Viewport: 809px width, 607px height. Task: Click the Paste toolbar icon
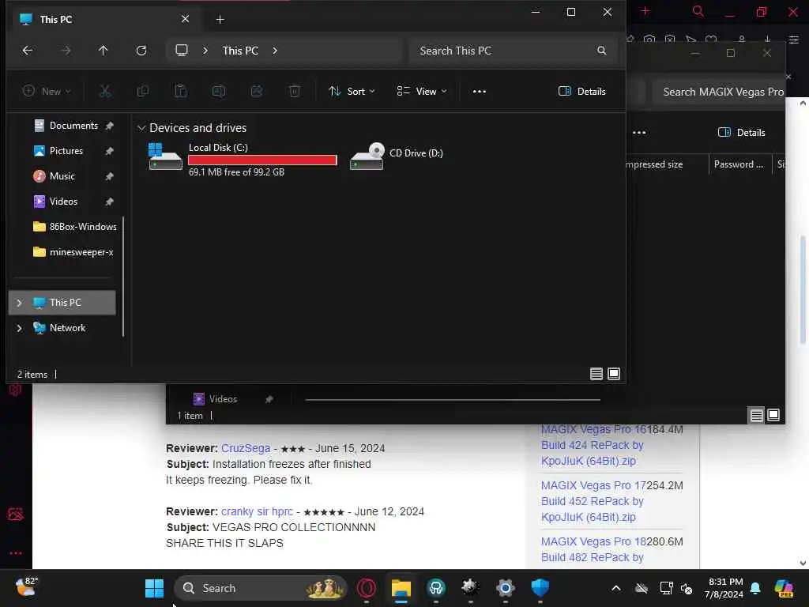(x=181, y=92)
